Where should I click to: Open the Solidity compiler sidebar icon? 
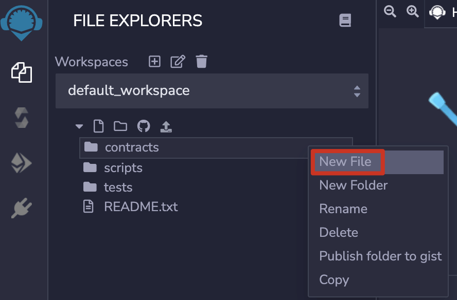[22, 118]
